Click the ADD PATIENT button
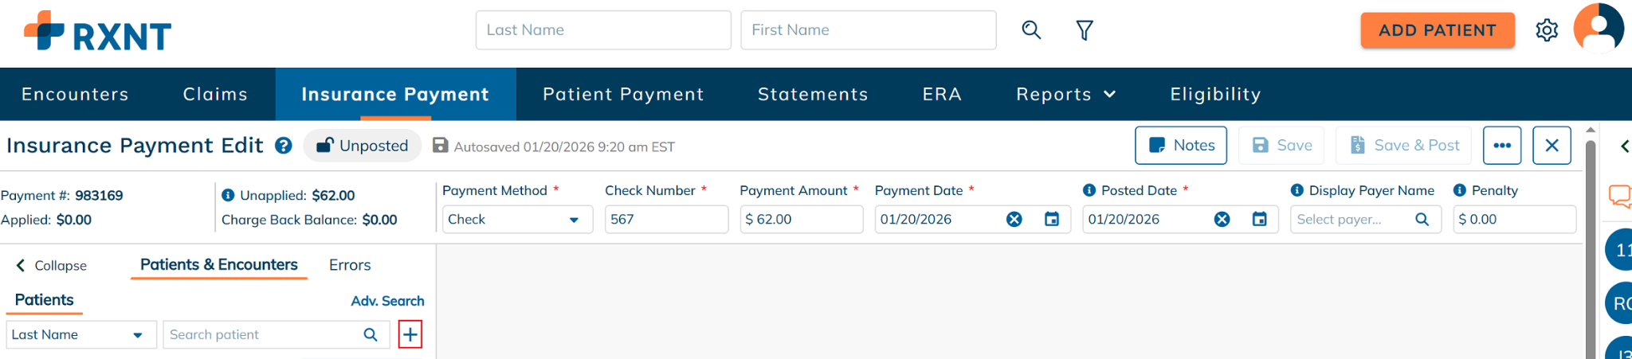1632x359 pixels. 1437,30
